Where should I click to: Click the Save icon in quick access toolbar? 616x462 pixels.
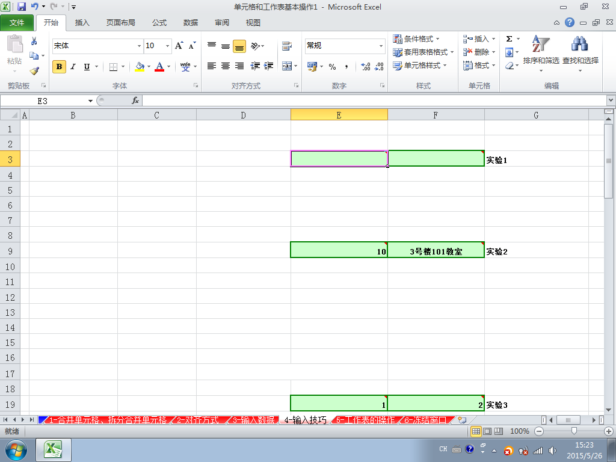pos(22,7)
